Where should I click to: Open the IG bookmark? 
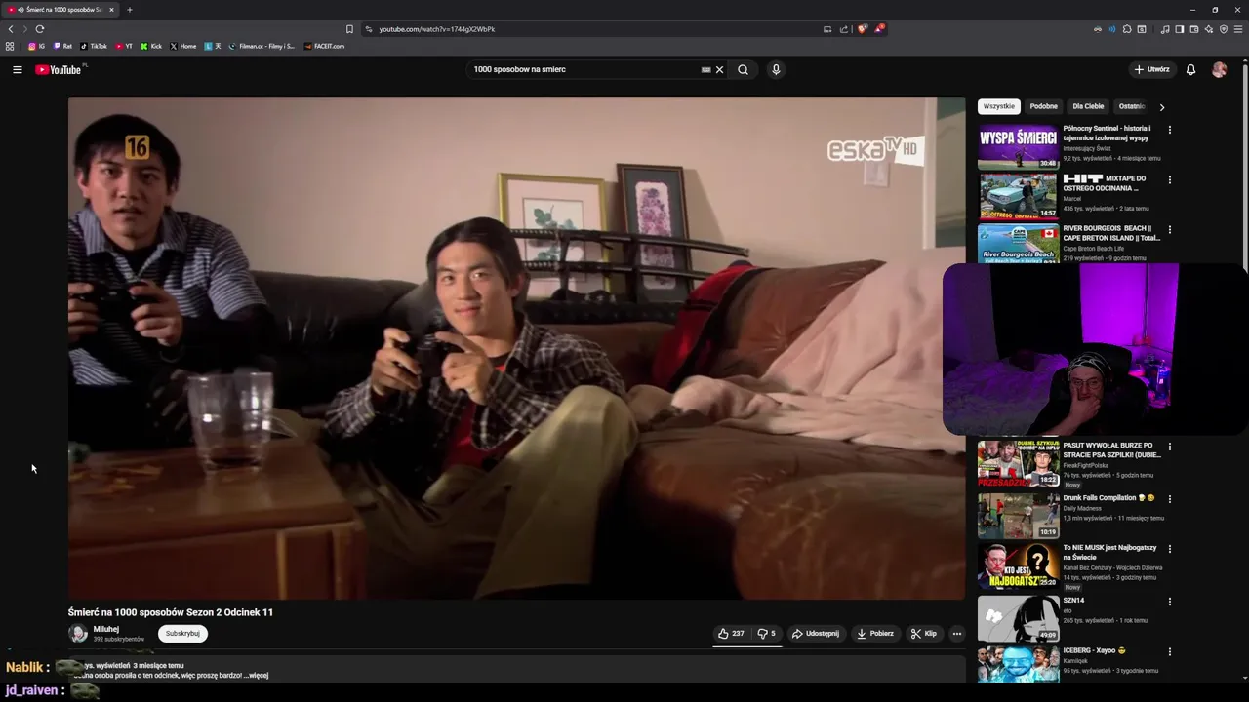click(36, 46)
